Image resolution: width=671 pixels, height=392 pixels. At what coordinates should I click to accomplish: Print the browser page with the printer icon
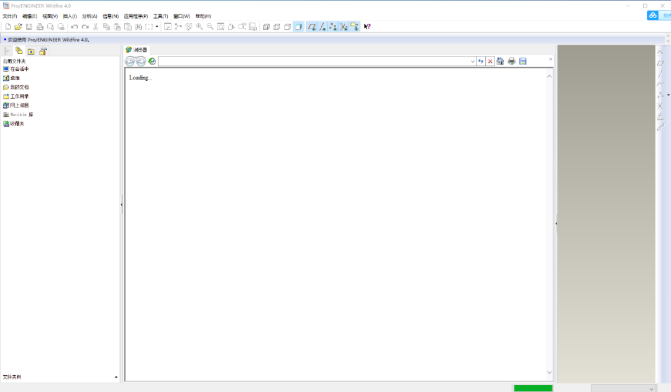(x=511, y=62)
